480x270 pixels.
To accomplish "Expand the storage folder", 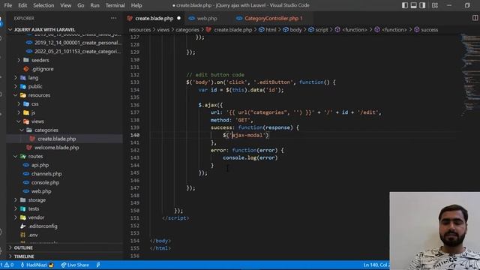I will coord(37,200).
